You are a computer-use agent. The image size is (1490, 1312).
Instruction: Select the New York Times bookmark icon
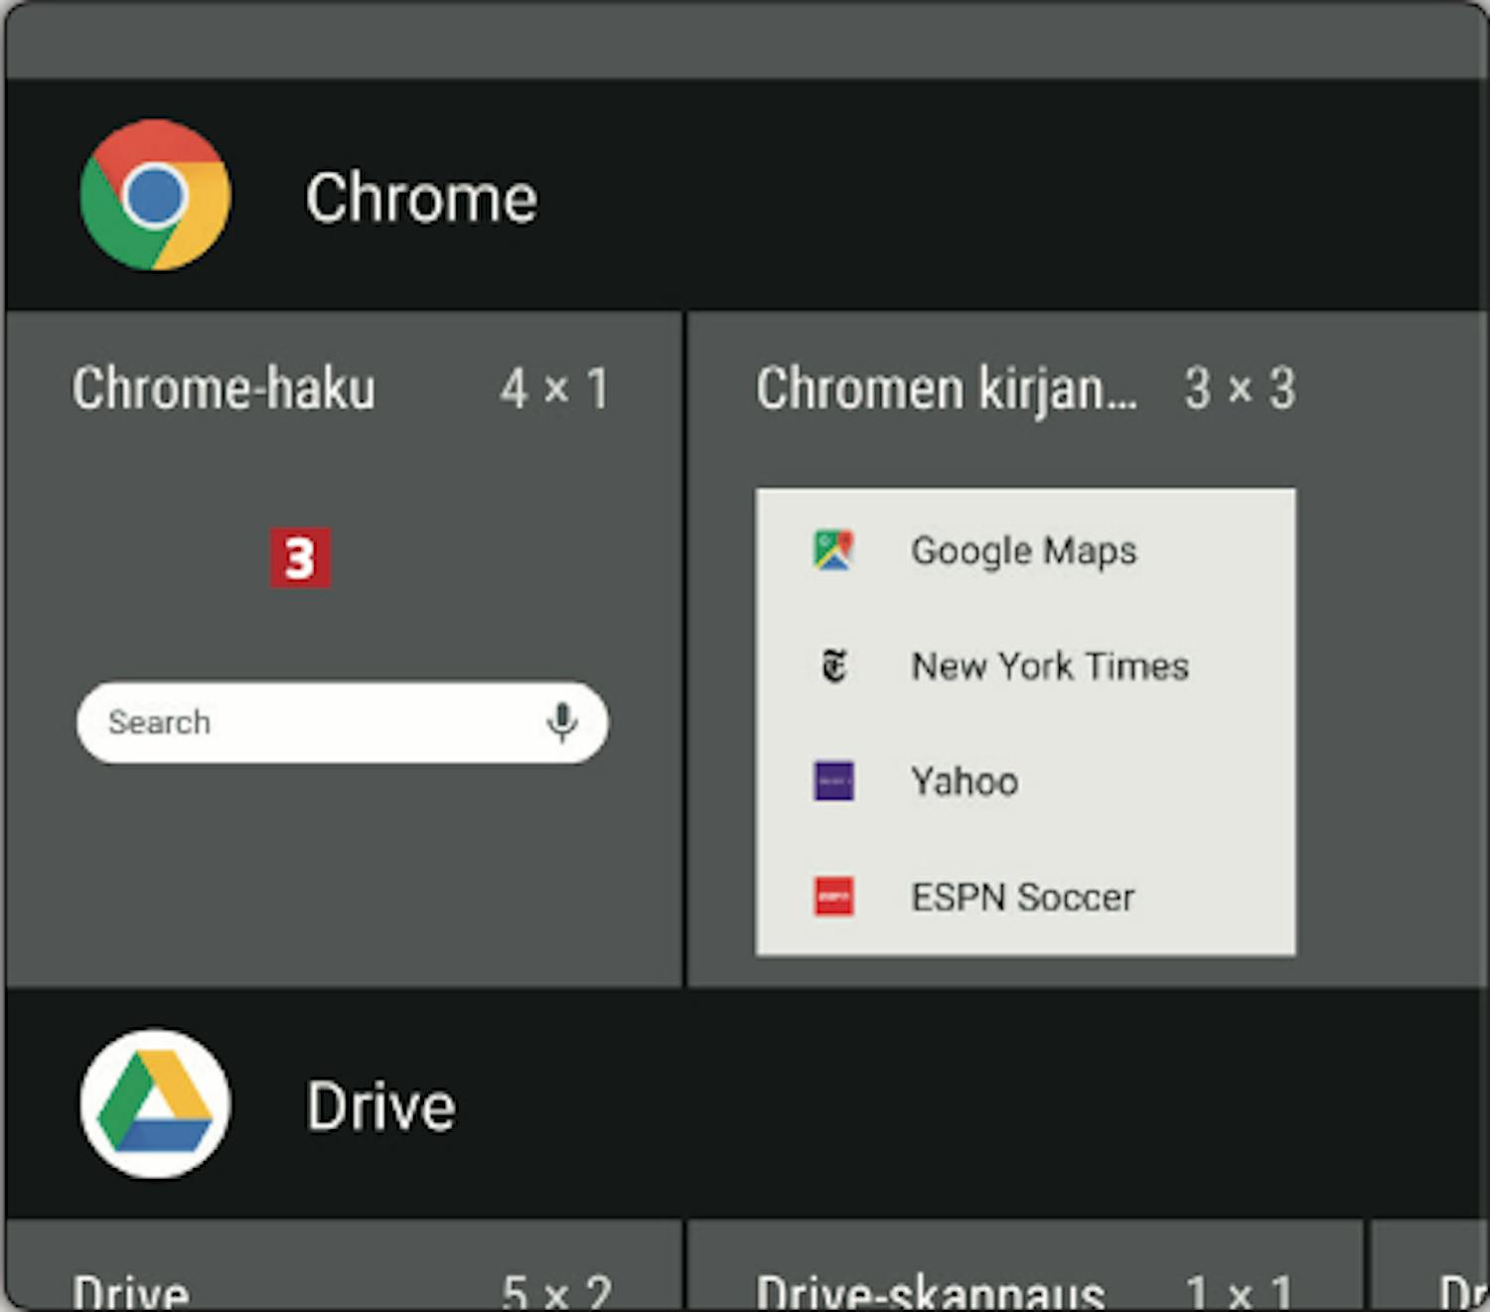pyautogui.click(x=834, y=665)
